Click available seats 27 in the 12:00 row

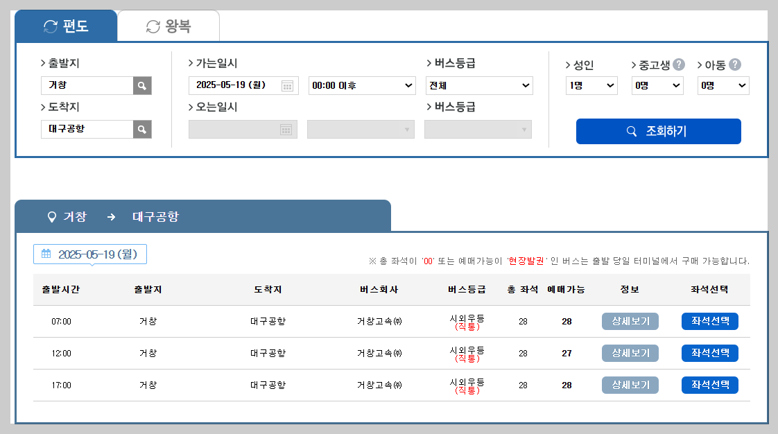tap(567, 353)
